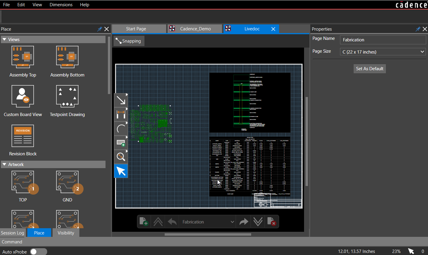Screen dimensions: 428x255
Task: Click the coordinates readout in status bar
Action: tap(356, 251)
